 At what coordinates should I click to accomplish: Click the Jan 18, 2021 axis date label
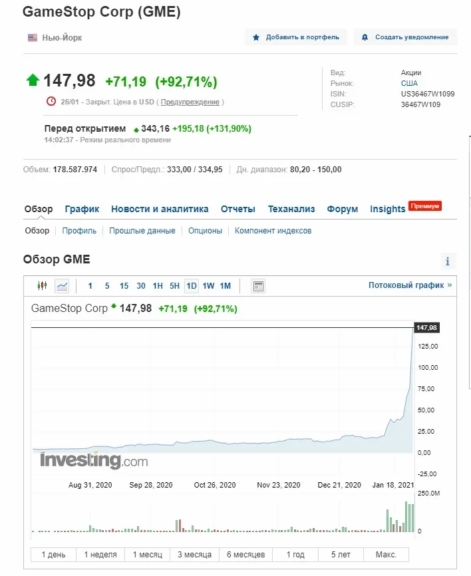(392, 485)
